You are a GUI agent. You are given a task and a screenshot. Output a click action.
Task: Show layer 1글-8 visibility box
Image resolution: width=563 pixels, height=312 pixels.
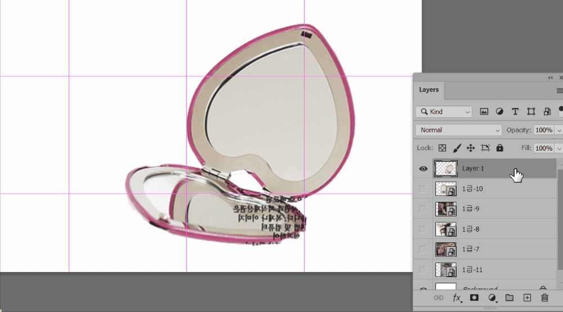click(x=423, y=229)
